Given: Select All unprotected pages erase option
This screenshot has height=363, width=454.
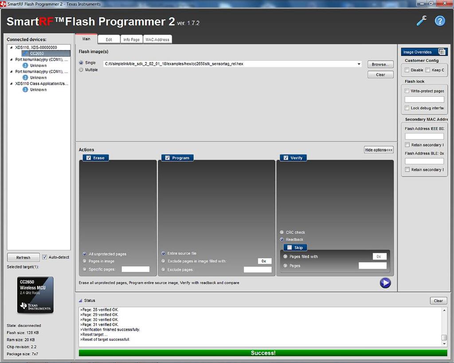Looking at the screenshot, I should (85, 254).
